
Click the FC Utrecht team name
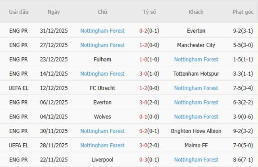coord(102,88)
